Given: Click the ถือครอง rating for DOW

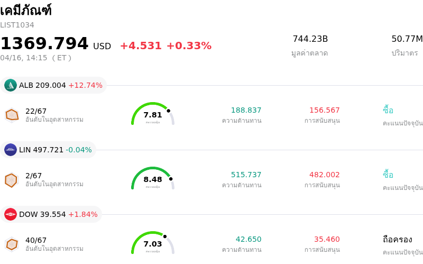Looking at the screenshot, I should pyautogui.click(x=397, y=239).
